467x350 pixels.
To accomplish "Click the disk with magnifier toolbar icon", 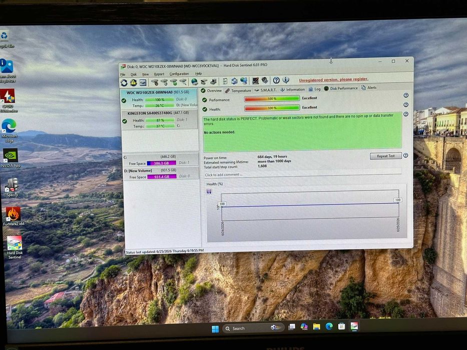I will coord(183,82).
